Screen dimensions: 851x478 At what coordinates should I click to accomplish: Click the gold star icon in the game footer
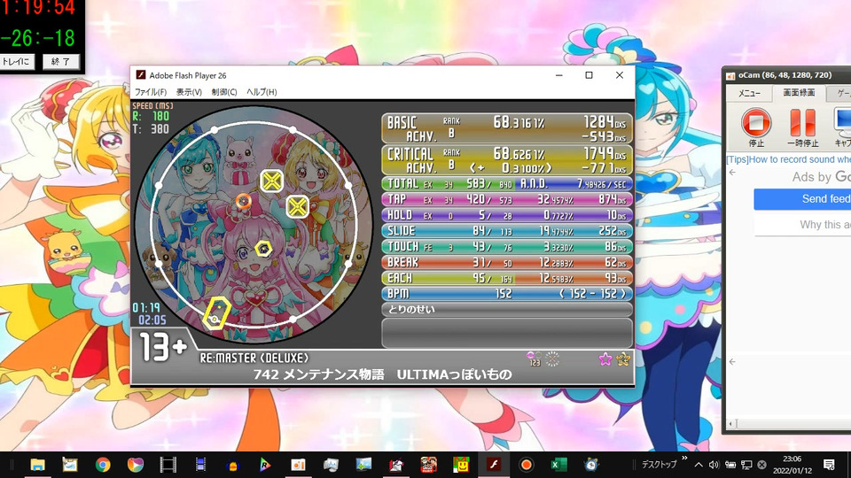pos(623,358)
